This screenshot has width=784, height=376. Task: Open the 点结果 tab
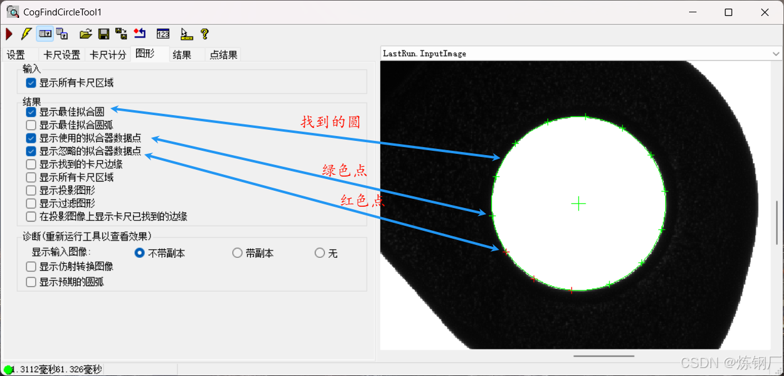pyautogui.click(x=223, y=54)
